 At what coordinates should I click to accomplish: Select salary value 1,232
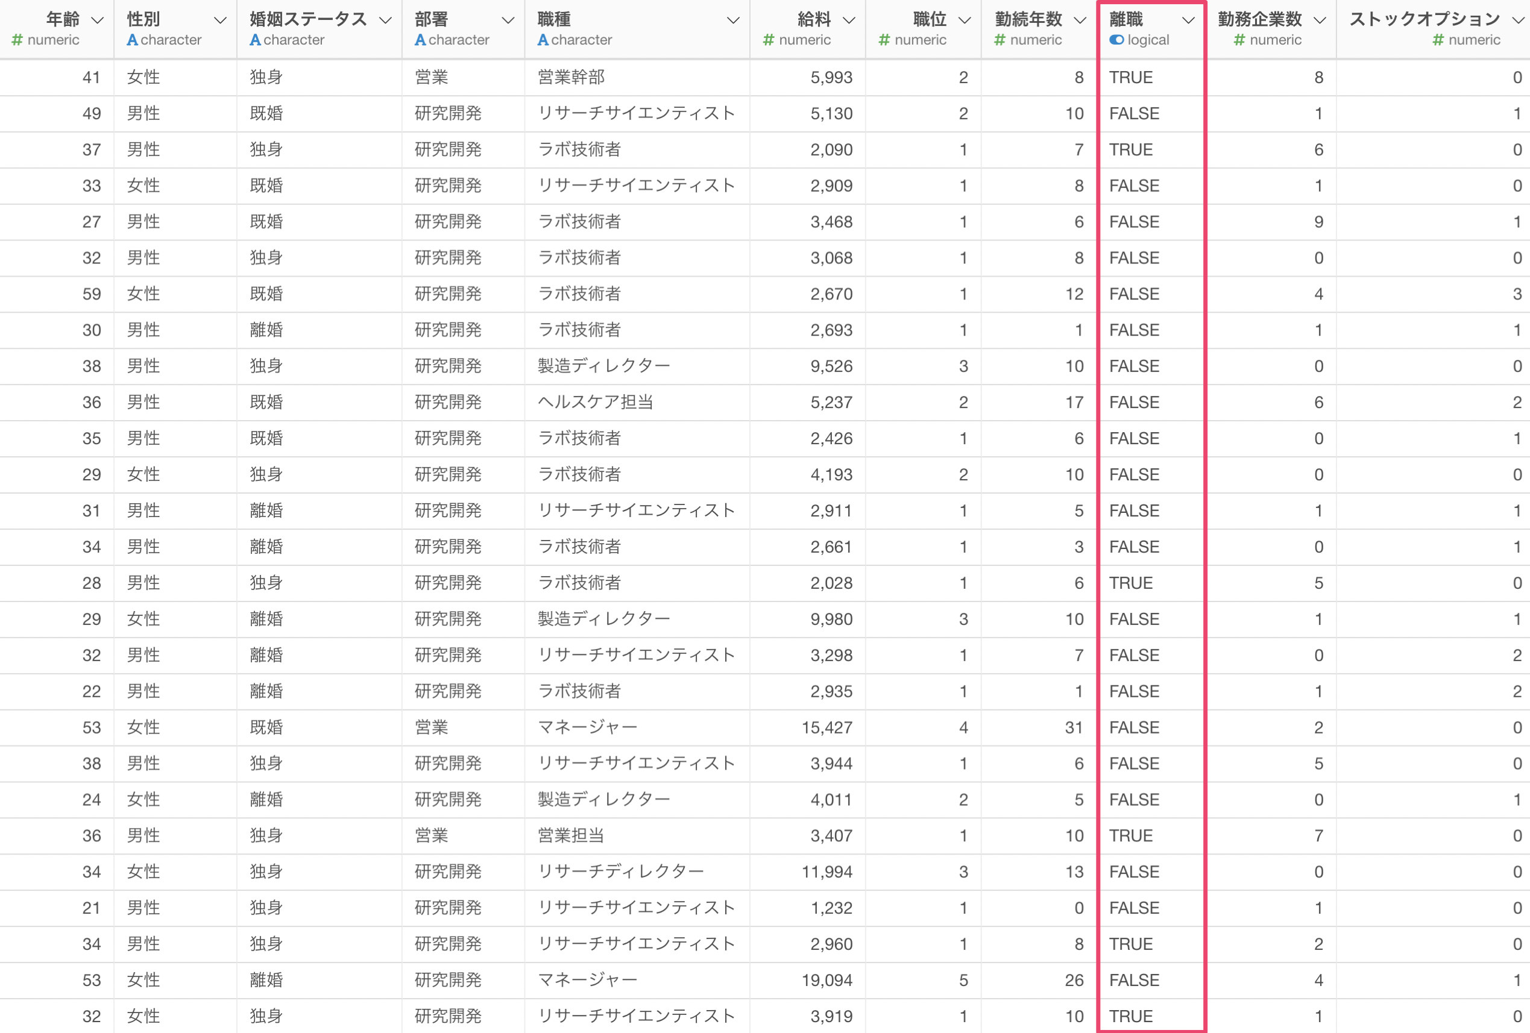831,908
